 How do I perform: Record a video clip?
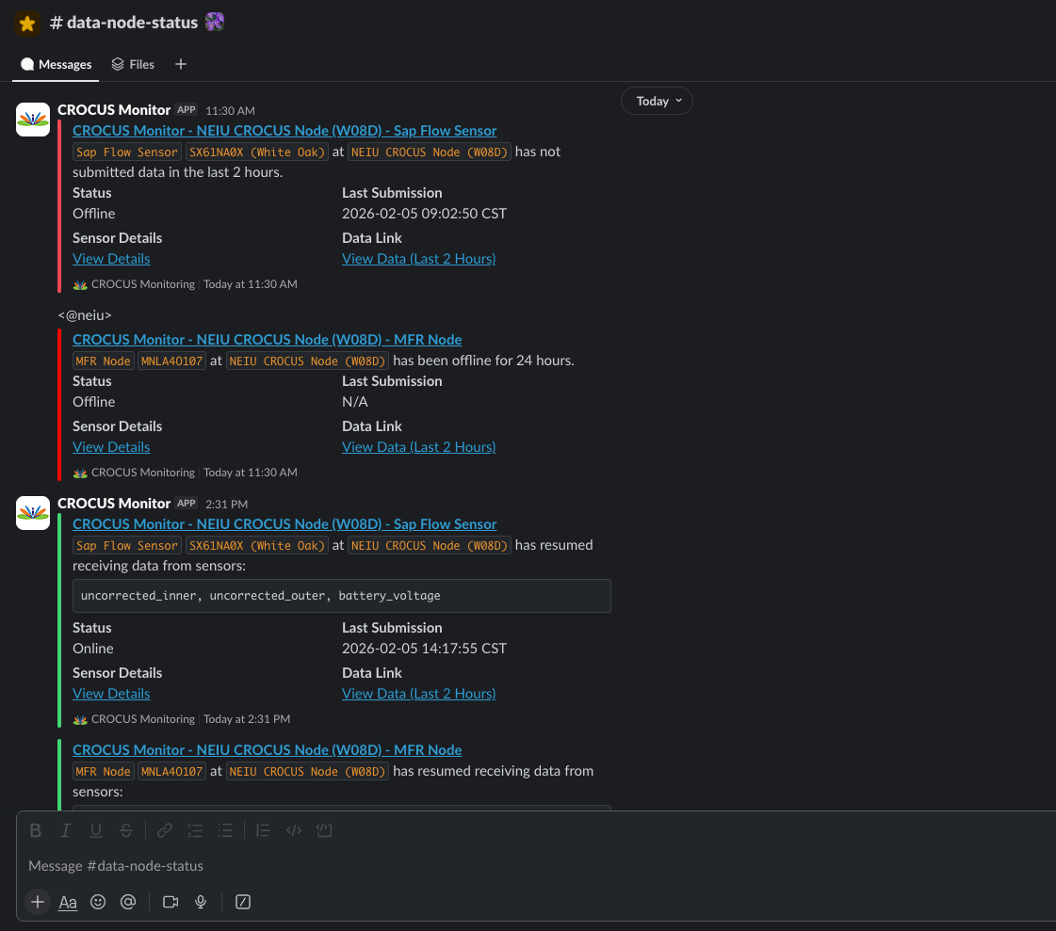(x=171, y=902)
